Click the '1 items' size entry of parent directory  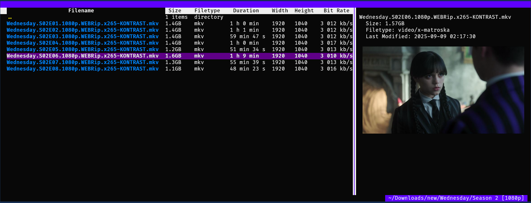click(x=176, y=17)
